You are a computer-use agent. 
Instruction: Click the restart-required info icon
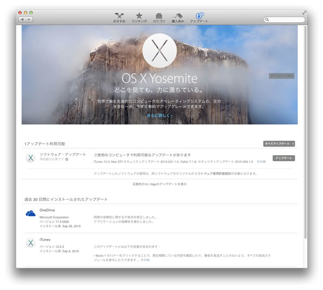pyautogui.click(x=67, y=159)
